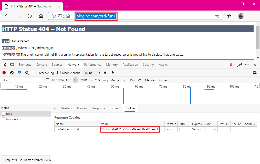Show the request Preview tab
Screen dimensions: 260x164
[82, 108]
